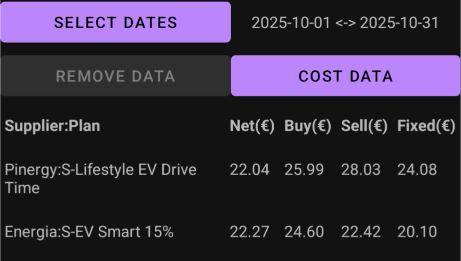
Task: Click Energia sell value 22.42
Action: click(361, 232)
